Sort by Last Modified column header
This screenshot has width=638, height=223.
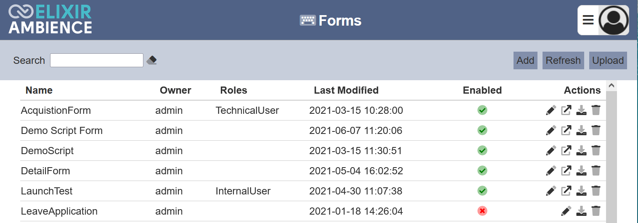[346, 90]
